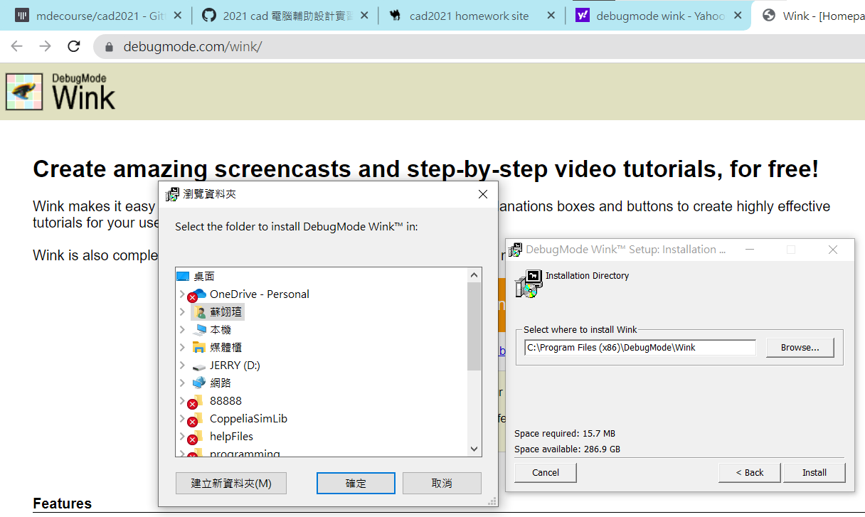The width and height of the screenshot is (865, 517).
Task: Click the folder tree vertical scrollbar thumb
Action: pos(474,326)
